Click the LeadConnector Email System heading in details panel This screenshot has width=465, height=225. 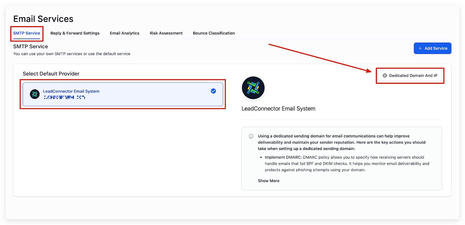278,109
